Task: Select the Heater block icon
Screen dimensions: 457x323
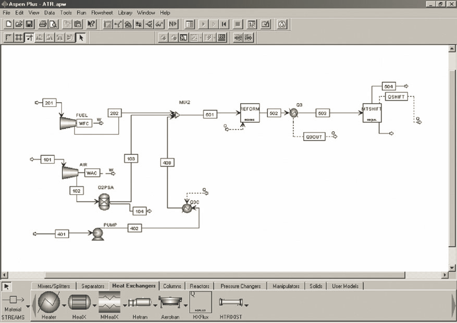Action: [48, 302]
